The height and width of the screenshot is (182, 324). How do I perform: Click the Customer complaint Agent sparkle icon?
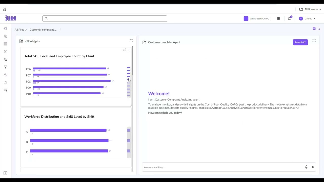(x=144, y=42)
